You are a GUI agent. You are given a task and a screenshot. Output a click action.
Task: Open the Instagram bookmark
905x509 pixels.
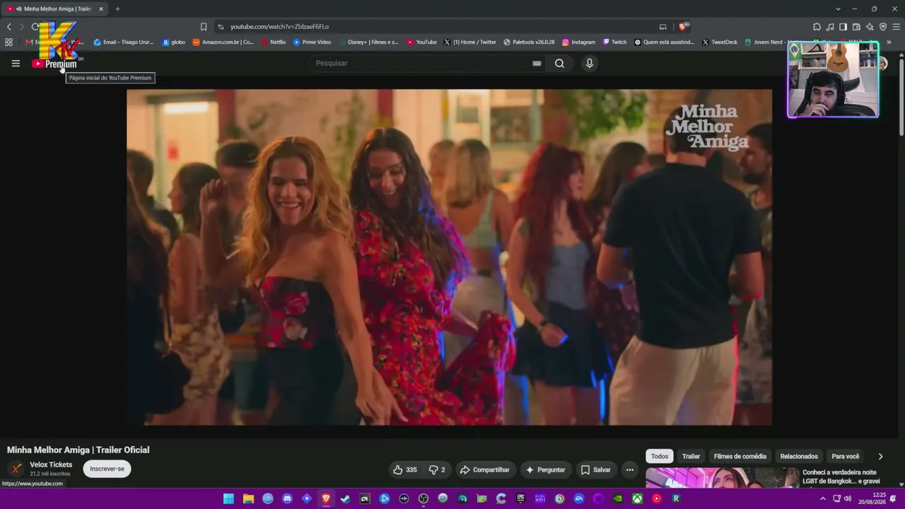coord(578,42)
